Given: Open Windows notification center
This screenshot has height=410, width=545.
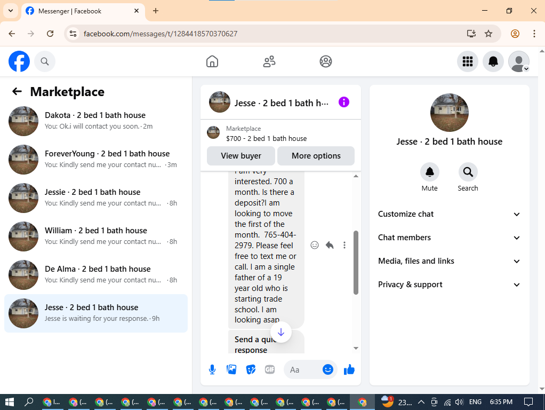Looking at the screenshot, I should click(528, 403).
